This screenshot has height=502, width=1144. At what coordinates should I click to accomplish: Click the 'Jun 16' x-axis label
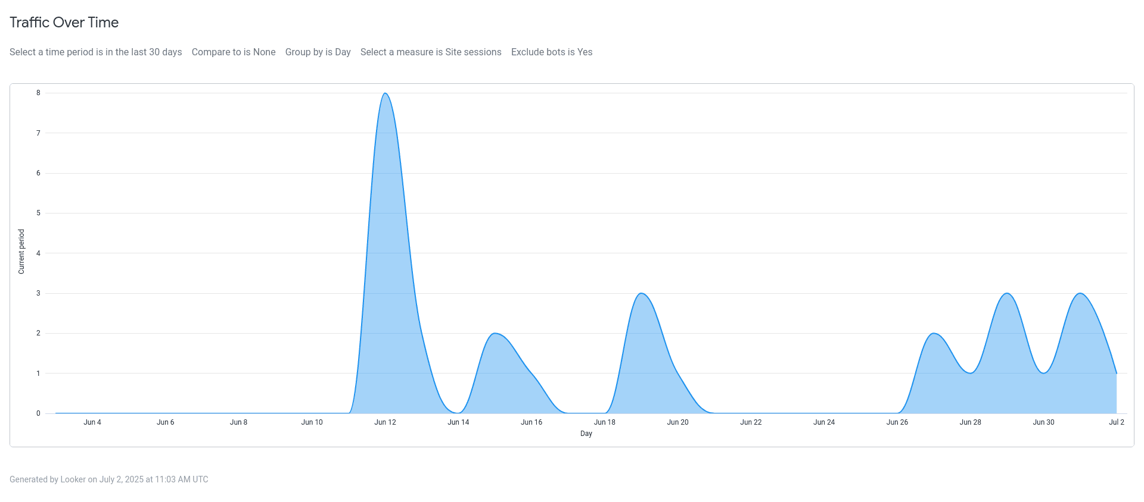click(531, 422)
